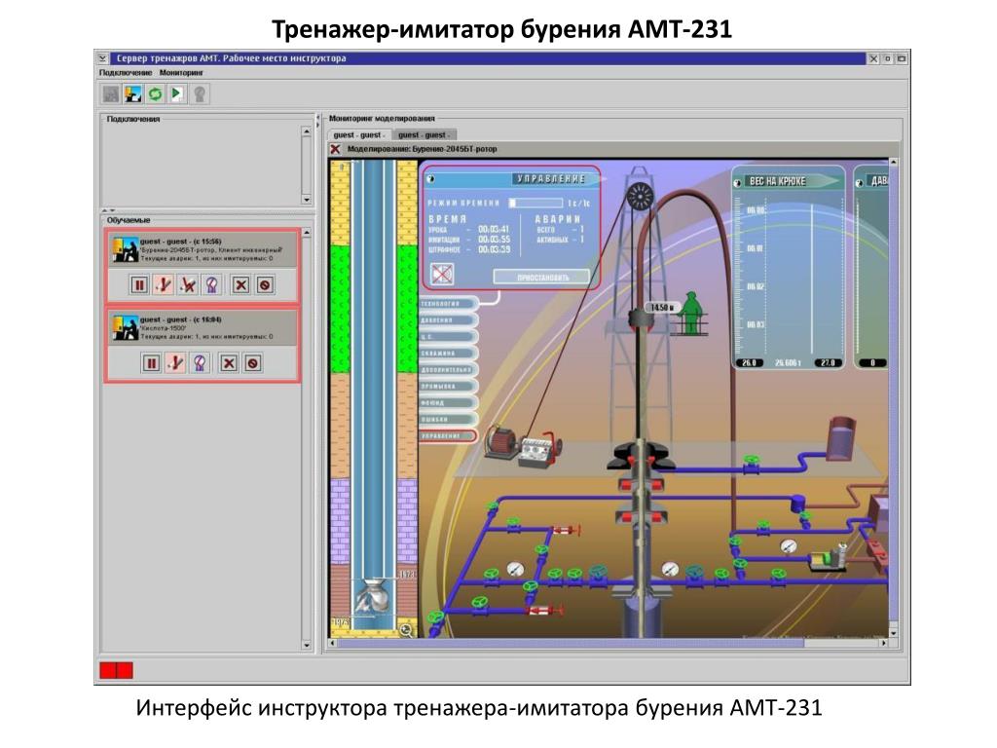Open the ТЕХНОЛОГИЯ side tab

448,304
